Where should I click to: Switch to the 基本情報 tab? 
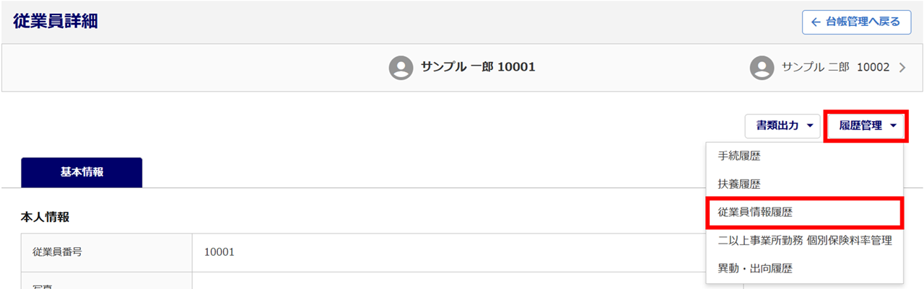(x=82, y=172)
